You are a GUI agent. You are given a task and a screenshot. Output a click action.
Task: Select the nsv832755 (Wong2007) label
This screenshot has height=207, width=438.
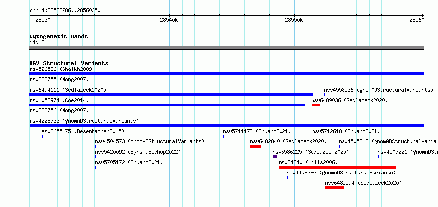[x=59, y=79]
